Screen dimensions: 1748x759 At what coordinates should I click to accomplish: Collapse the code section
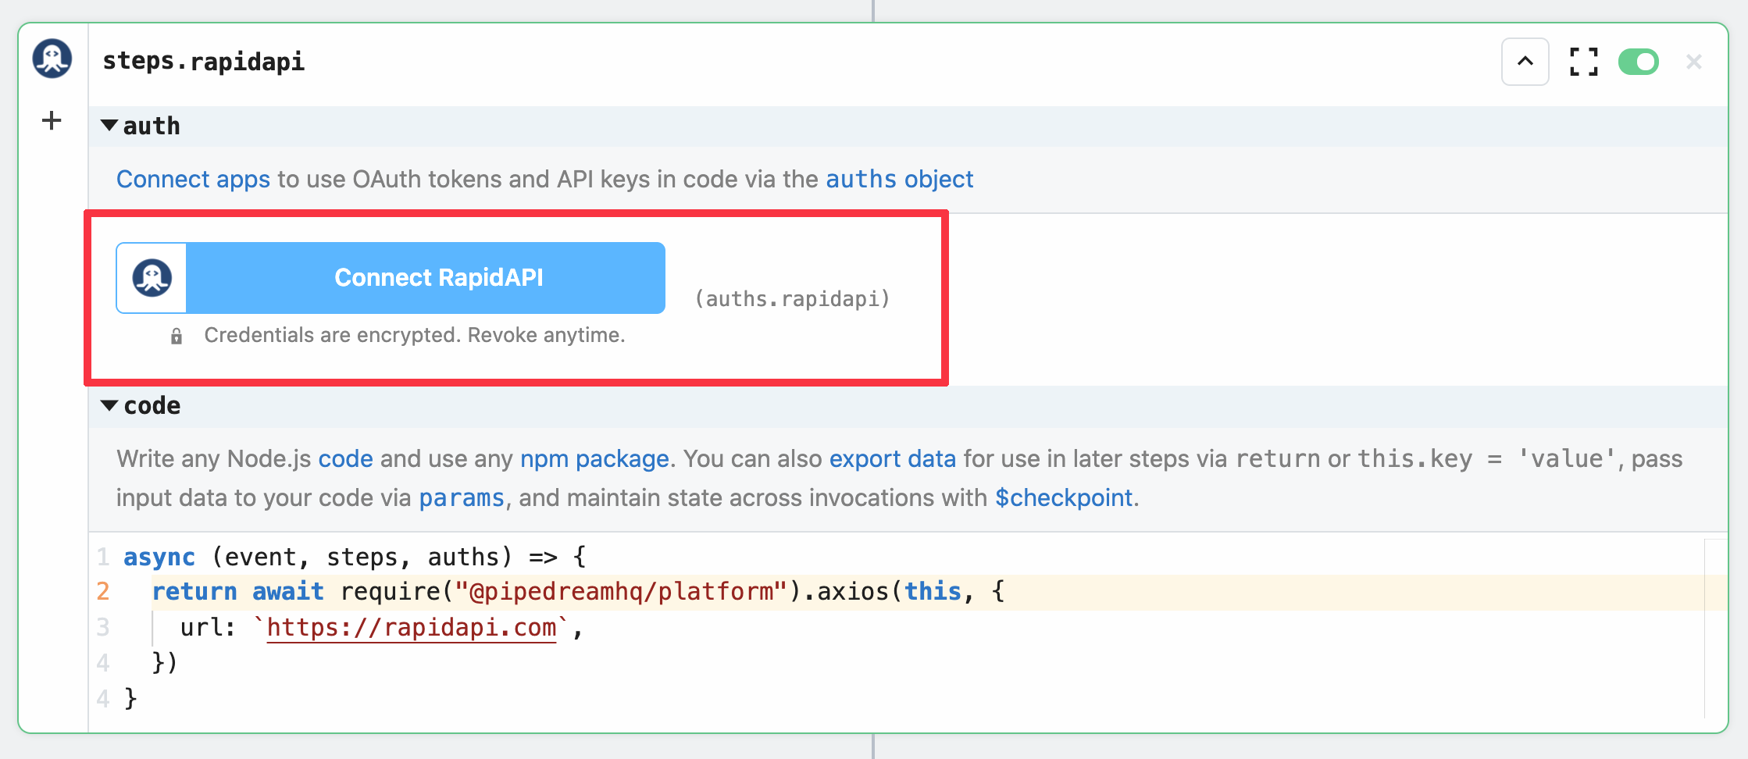pos(109,405)
